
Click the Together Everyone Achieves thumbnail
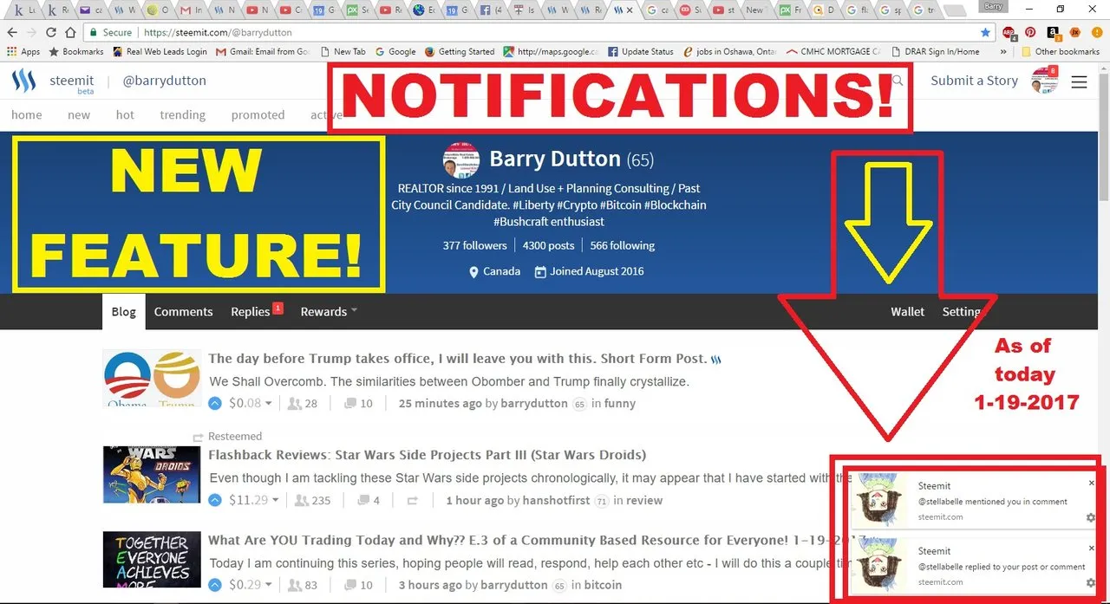(152, 559)
